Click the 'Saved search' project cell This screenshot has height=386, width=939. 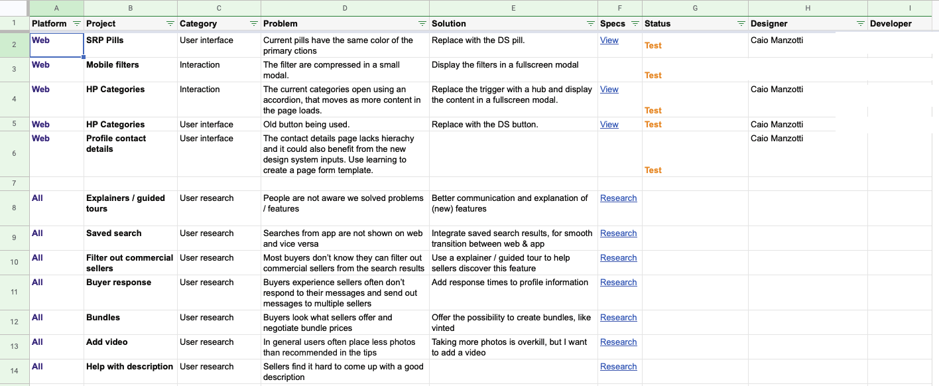pos(131,238)
